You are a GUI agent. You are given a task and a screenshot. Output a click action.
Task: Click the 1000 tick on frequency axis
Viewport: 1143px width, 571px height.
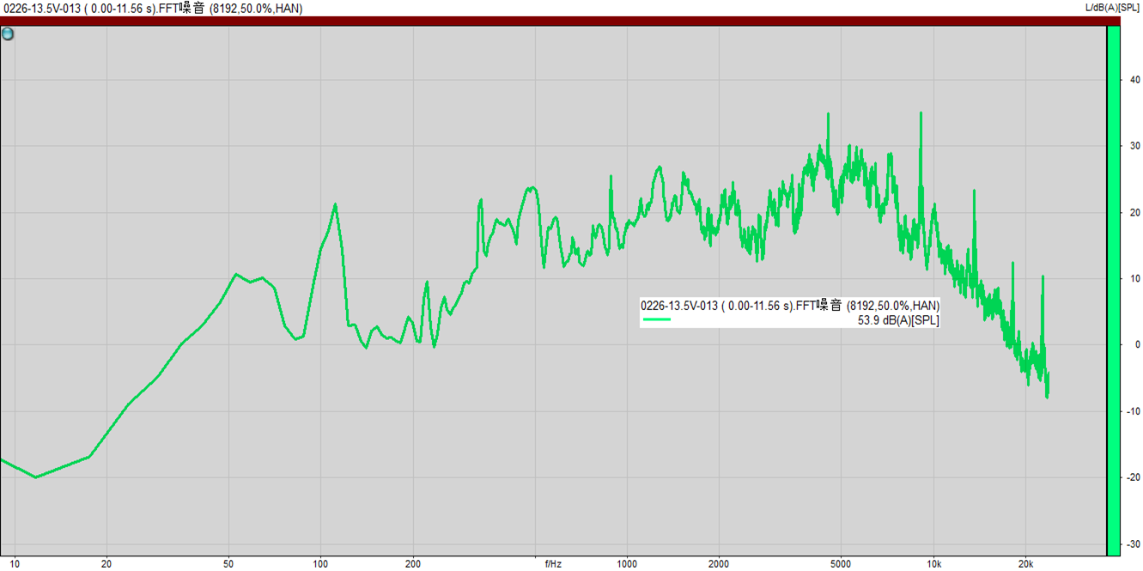627,564
